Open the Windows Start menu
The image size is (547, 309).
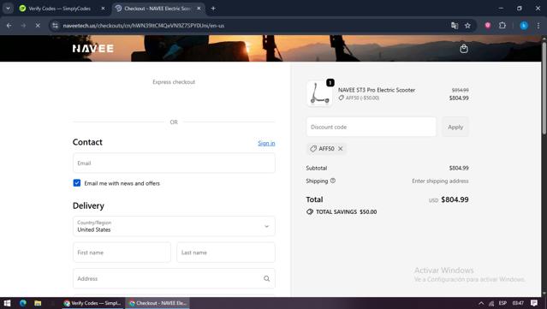click(x=7, y=303)
